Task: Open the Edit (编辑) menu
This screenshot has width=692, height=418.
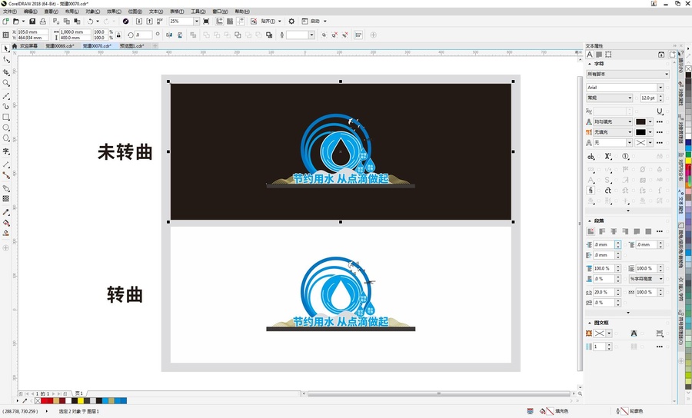Action: coord(30,12)
